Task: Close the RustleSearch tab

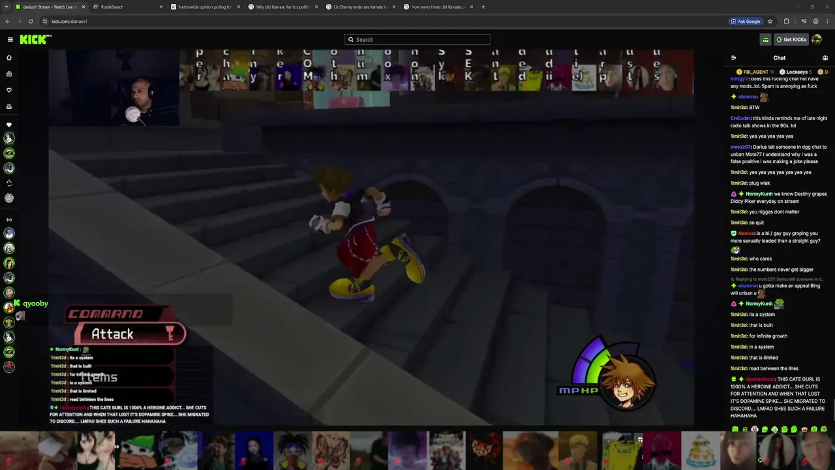Action: pyautogui.click(x=161, y=7)
